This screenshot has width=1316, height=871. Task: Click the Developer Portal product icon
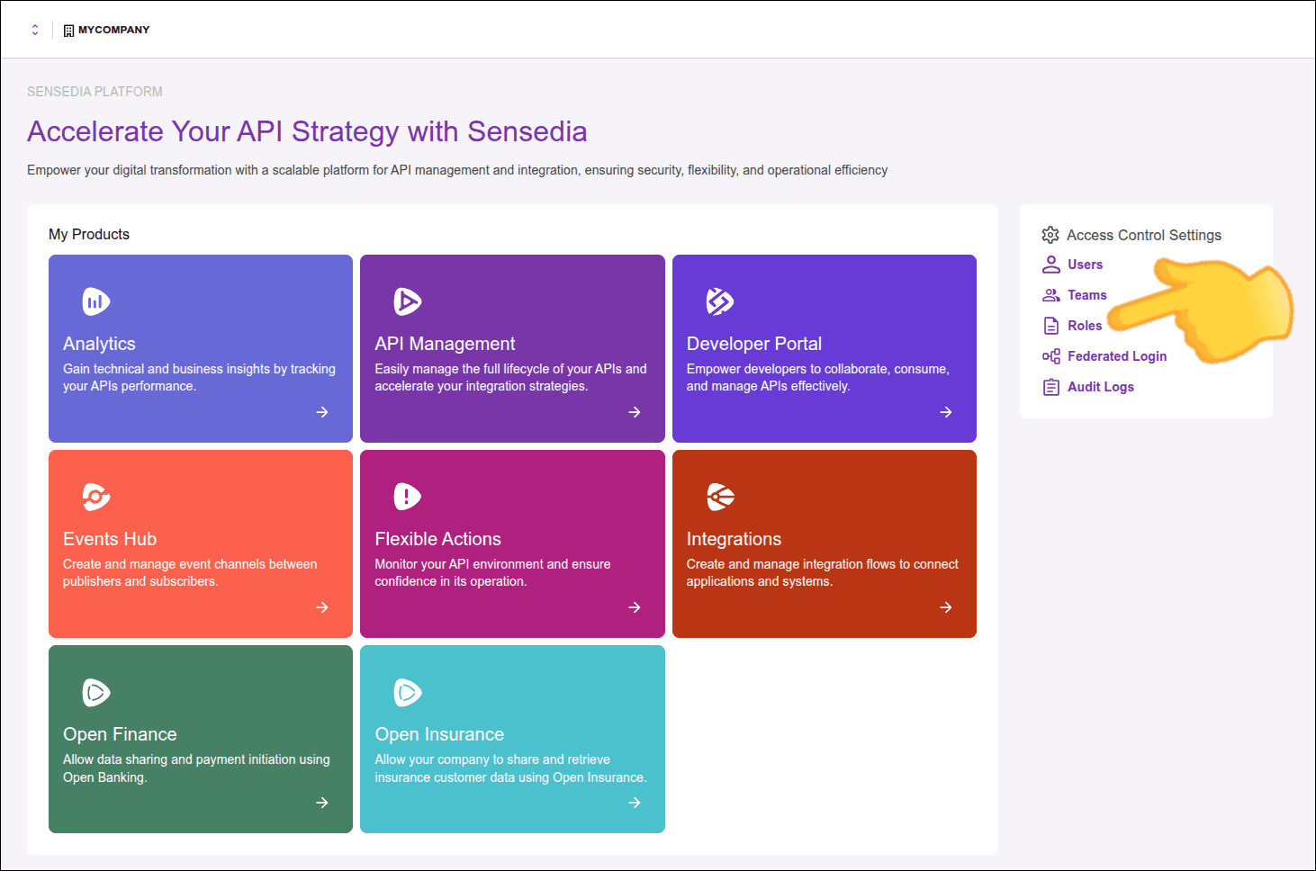point(719,301)
